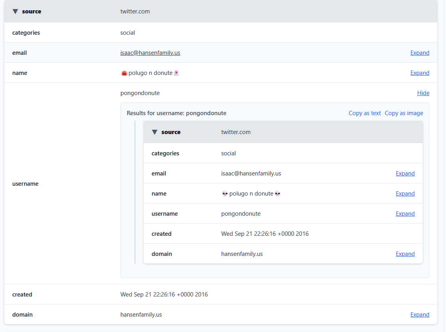Copy username results as image
446x332 pixels.
404,113
